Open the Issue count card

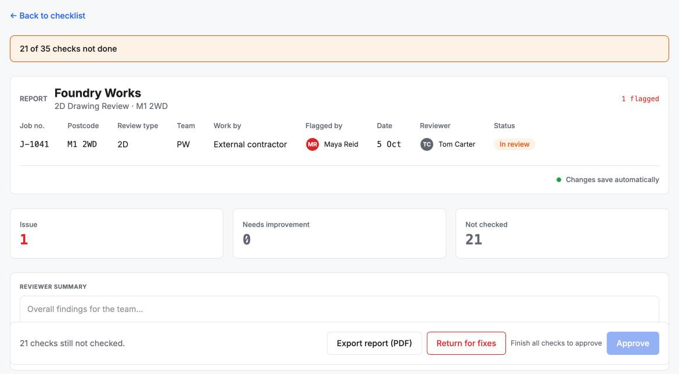point(117,233)
